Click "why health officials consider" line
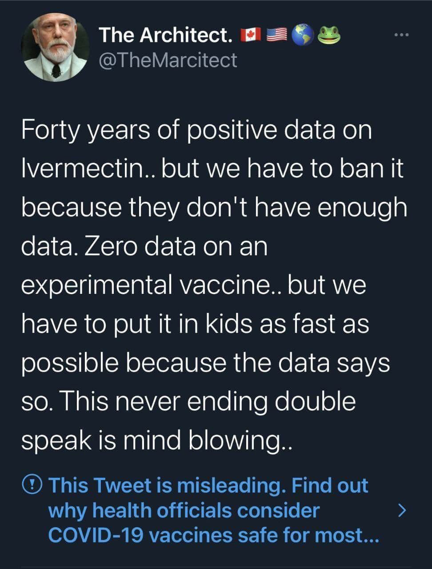Image resolution: width=432 pixels, height=569 pixels. pyautogui.click(x=184, y=510)
